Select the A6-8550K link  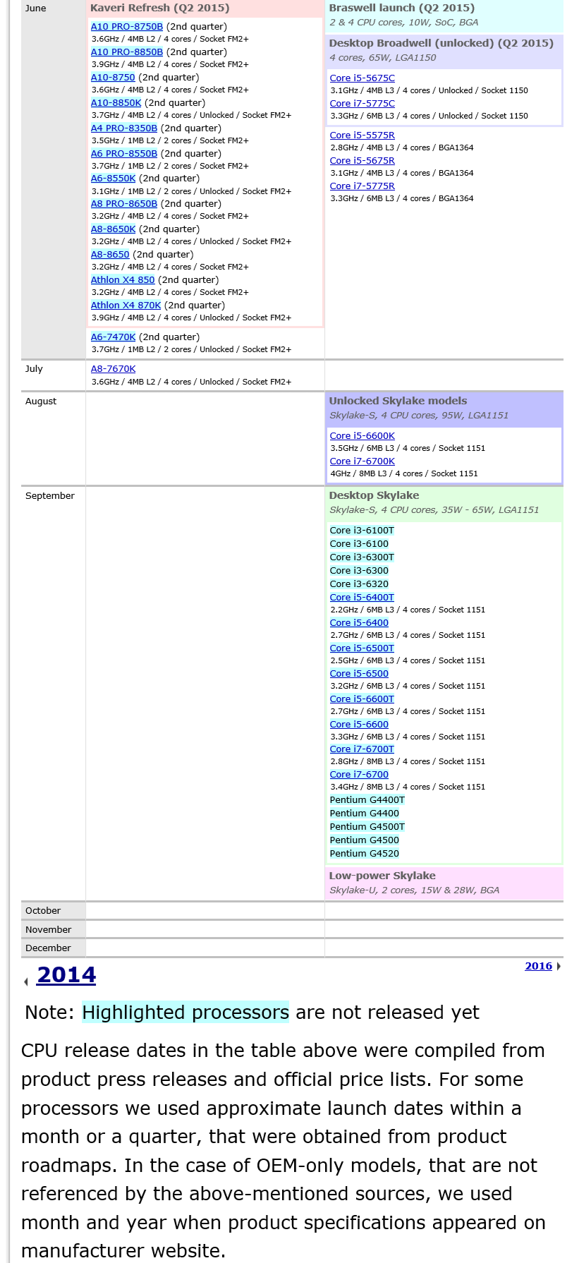[x=114, y=179]
